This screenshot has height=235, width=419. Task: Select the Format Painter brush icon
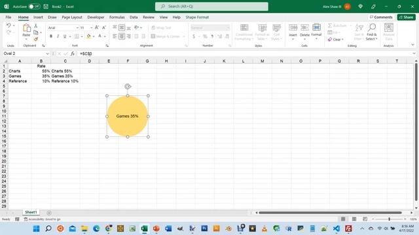(x=36, y=39)
